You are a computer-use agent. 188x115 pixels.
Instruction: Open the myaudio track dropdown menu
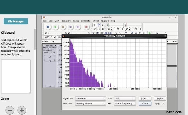[x=55, y=46]
